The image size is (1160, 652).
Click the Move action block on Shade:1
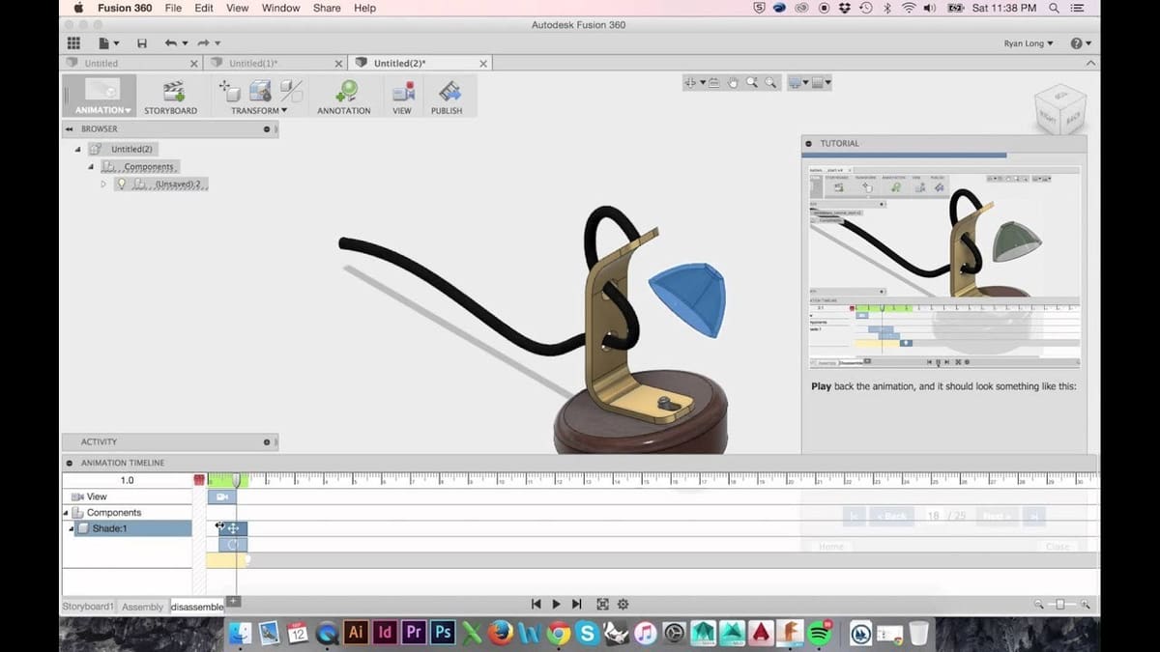click(x=233, y=528)
